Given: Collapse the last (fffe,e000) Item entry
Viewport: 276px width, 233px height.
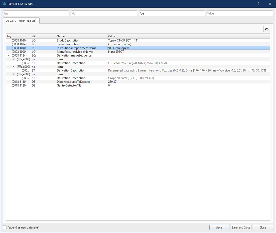Looking at the screenshot, I should (14, 74).
